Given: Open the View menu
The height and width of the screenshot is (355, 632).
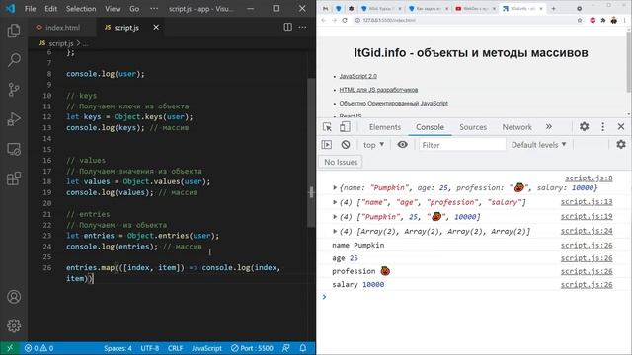Looking at the screenshot, I should tap(113, 9).
